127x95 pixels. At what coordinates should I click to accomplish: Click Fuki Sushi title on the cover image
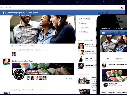(x=32, y=71)
